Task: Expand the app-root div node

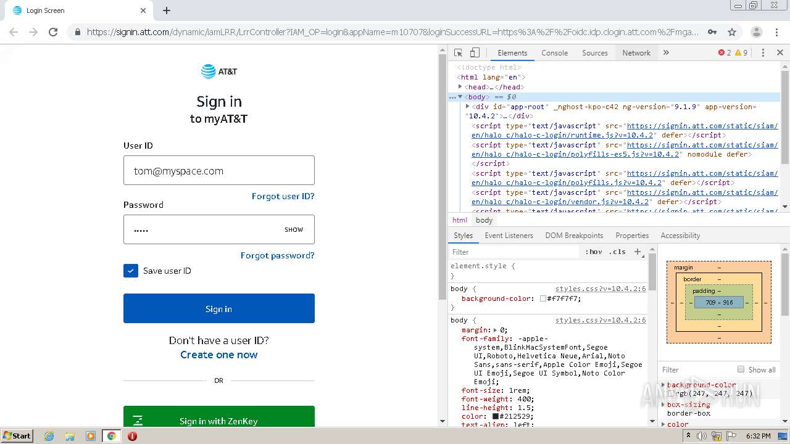Action: (468, 106)
